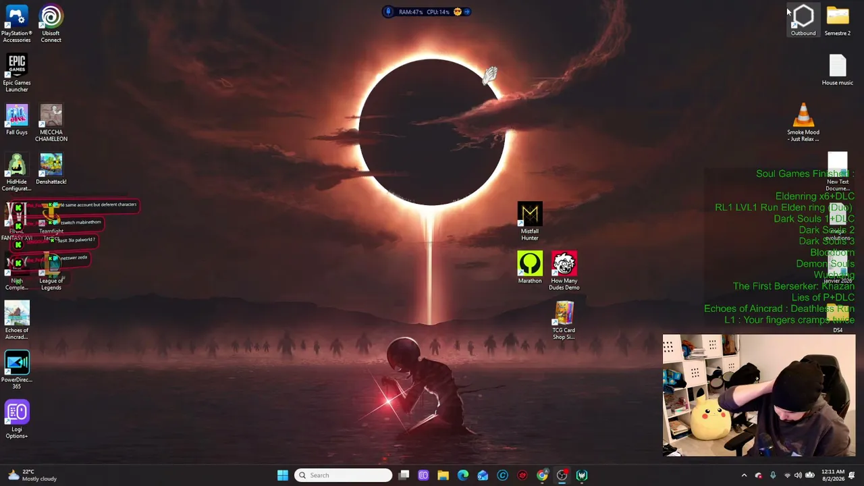864x486 pixels.
Task: Select the Smoke Mood VLC media file
Action: pyautogui.click(x=803, y=123)
